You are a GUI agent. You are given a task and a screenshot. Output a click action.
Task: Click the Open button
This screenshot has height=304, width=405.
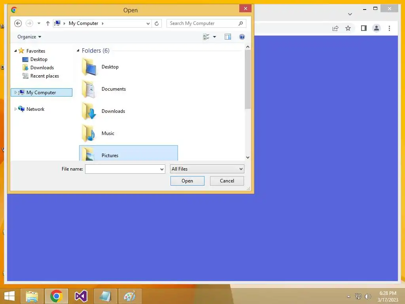click(187, 180)
